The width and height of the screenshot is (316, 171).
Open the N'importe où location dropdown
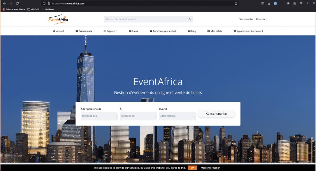click(138, 116)
